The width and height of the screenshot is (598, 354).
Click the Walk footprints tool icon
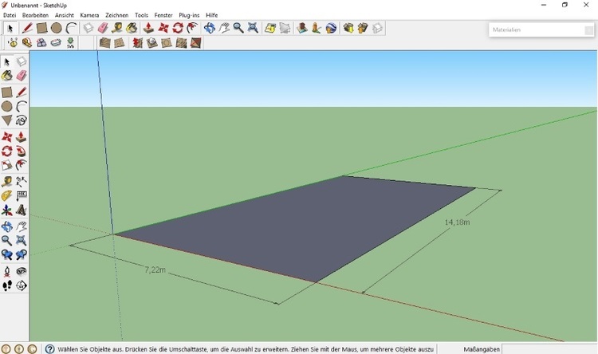[7, 285]
